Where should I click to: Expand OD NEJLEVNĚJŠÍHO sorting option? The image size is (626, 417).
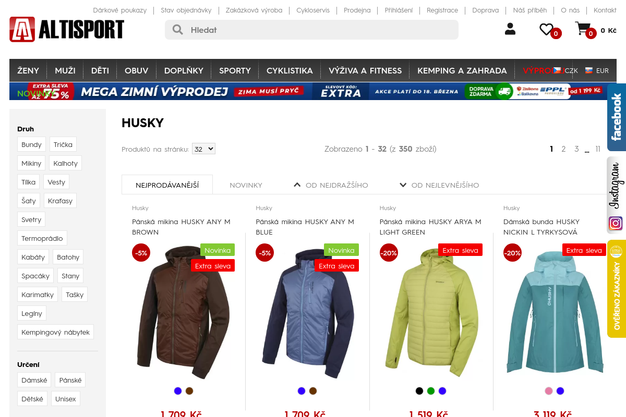403,184
